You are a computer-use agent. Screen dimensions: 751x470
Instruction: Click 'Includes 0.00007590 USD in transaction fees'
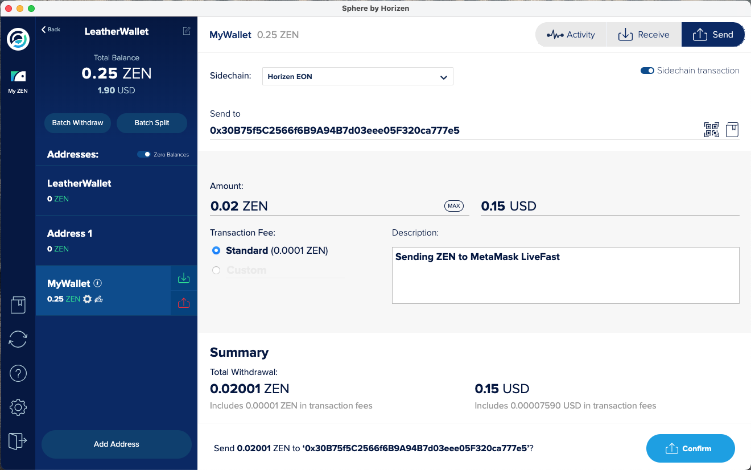[x=566, y=406]
